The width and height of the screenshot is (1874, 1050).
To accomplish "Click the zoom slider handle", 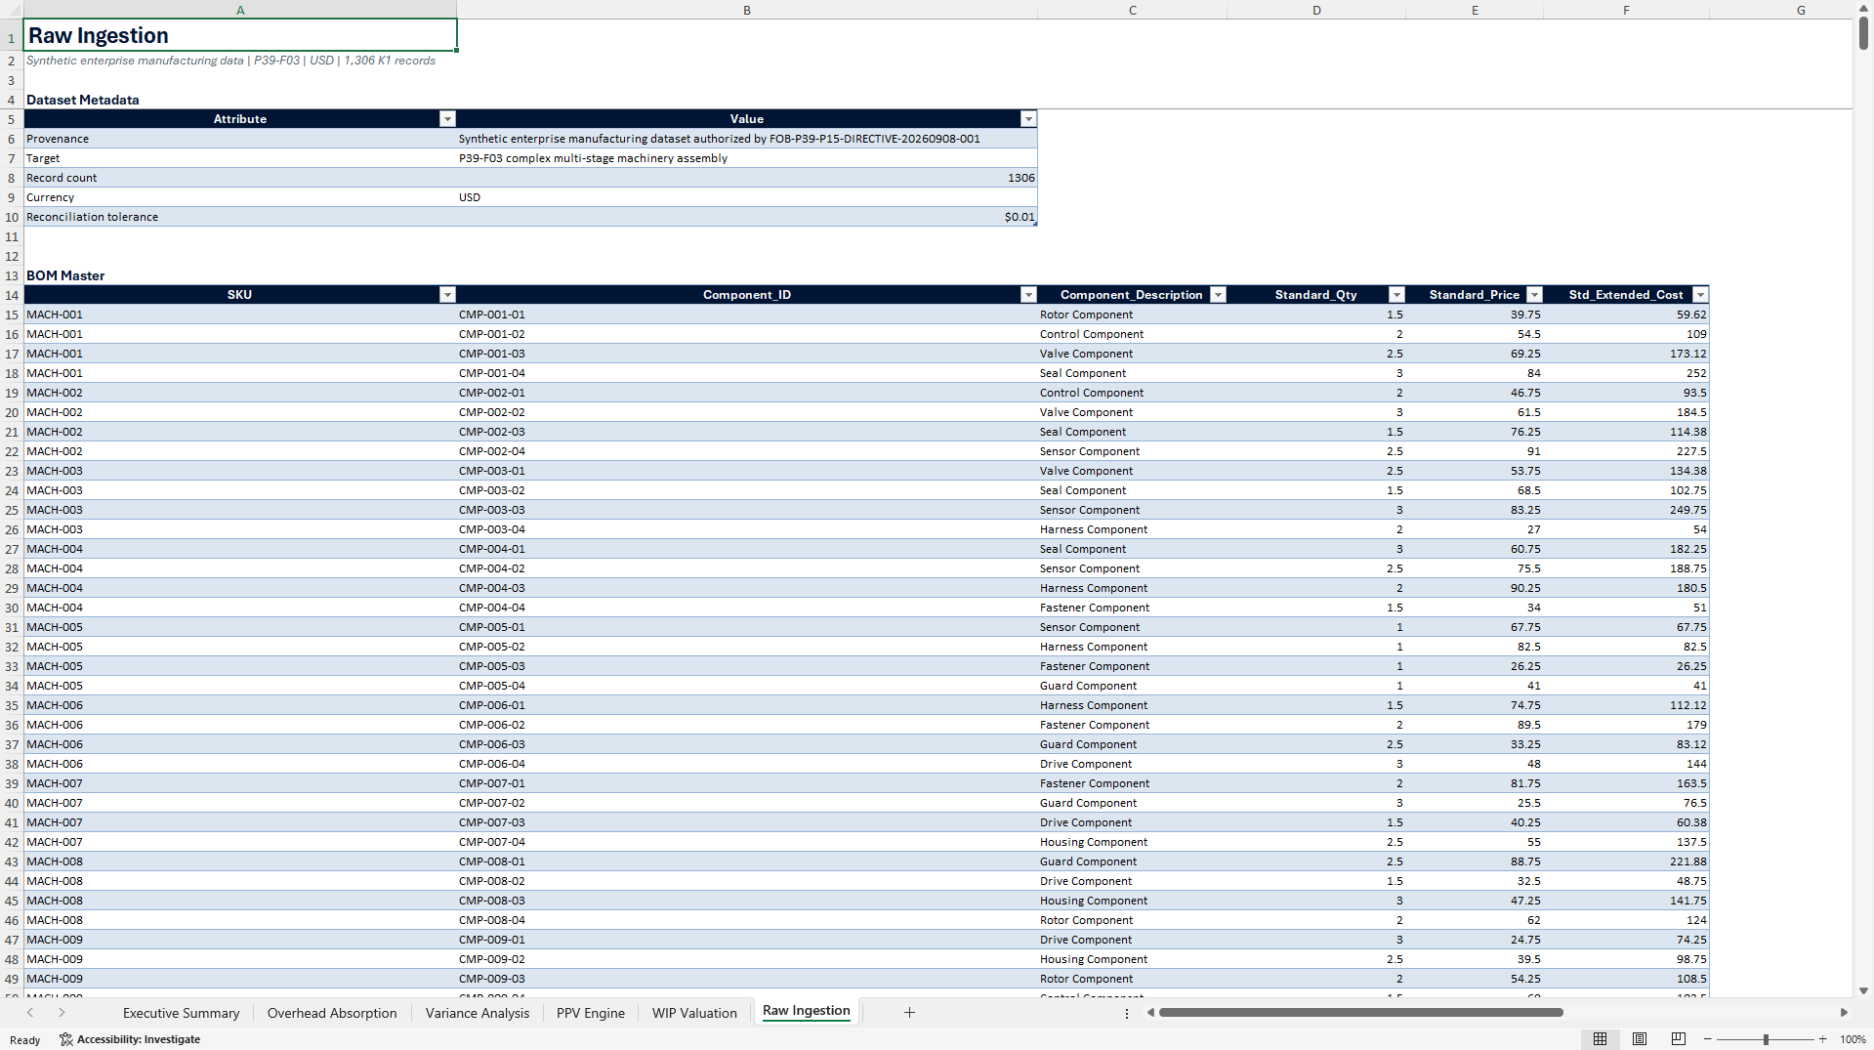I will click(x=1766, y=1039).
